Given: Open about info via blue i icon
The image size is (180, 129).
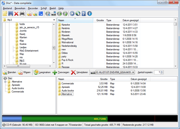Looking at the screenshot, I should point(89,14).
